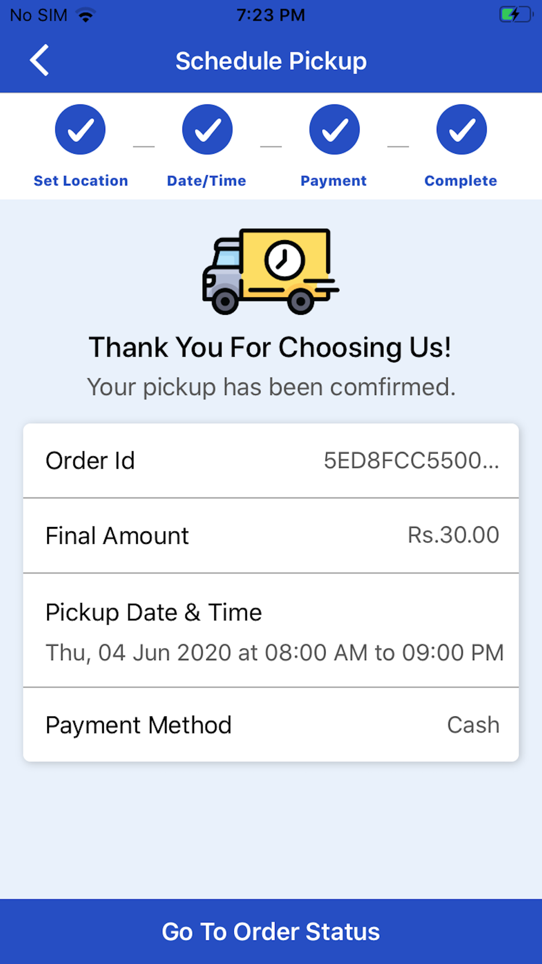Tap the Pickup Date & Time row

tap(271, 631)
